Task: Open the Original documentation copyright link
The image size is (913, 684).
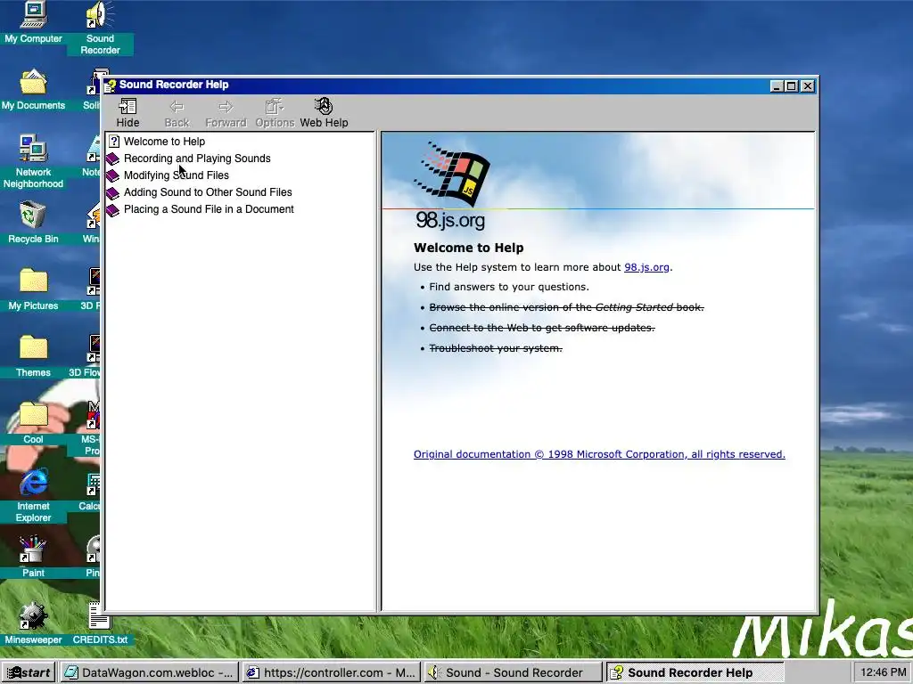Action: pyautogui.click(x=599, y=454)
